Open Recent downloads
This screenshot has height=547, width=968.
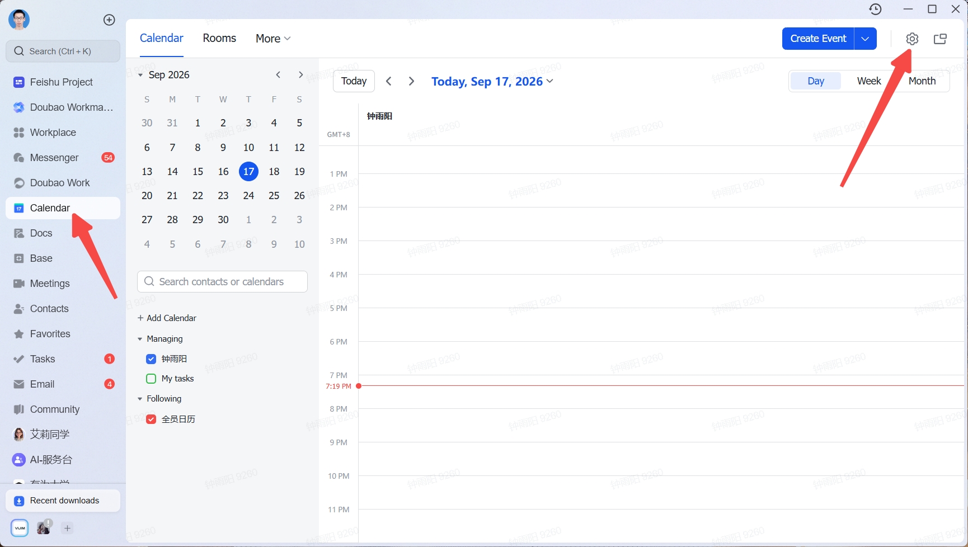63,501
